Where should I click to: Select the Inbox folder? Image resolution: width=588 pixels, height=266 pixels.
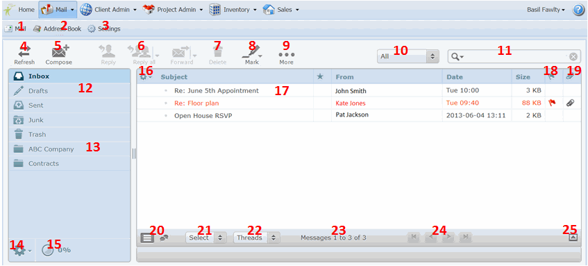click(x=69, y=76)
